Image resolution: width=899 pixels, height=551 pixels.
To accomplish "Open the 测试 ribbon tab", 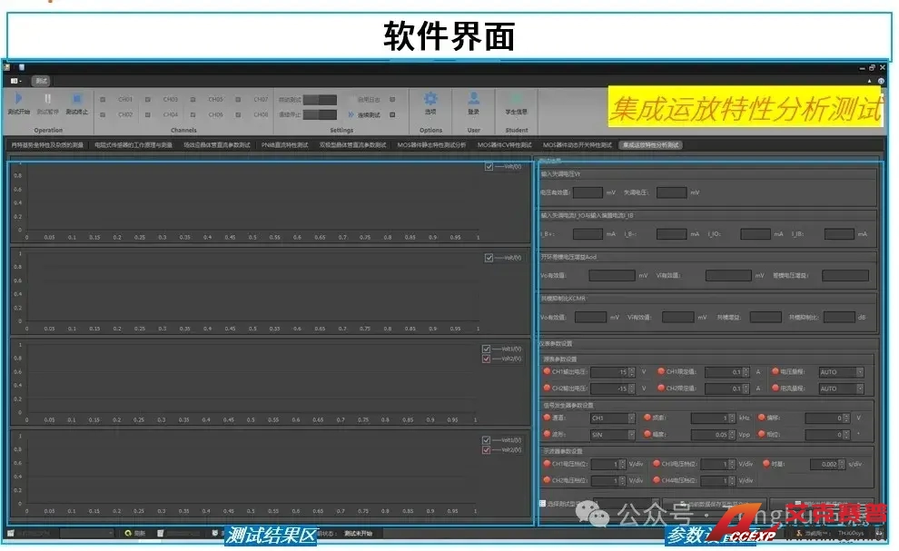I will click(x=42, y=81).
